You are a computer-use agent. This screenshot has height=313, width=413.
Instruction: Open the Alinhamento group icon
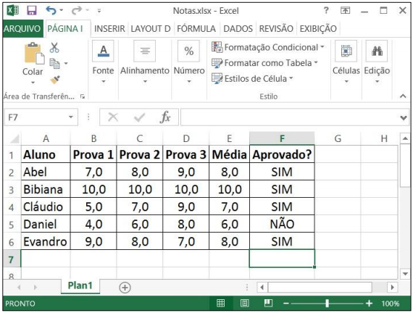[x=145, y=51]
